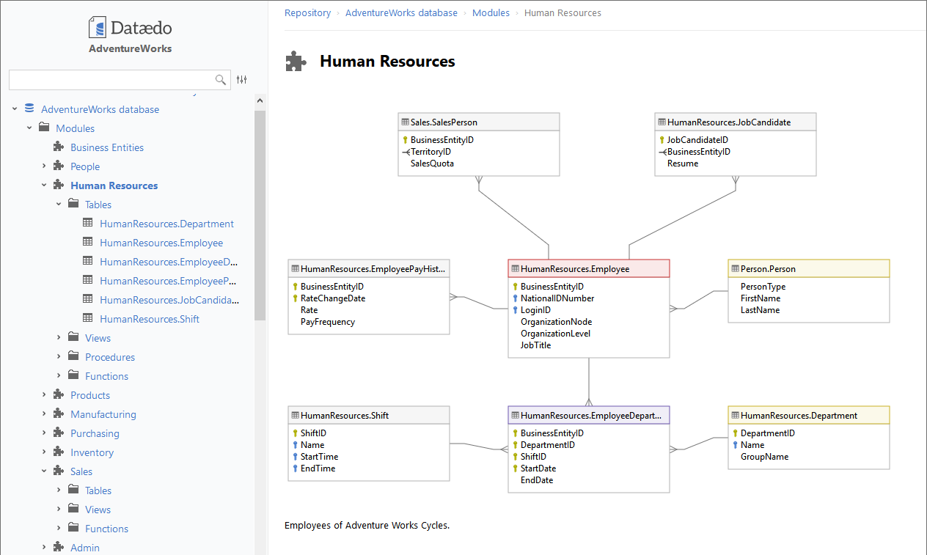927x555 pixels.
Task: Click inside the sidebar search field
Action: pos(117,79)
